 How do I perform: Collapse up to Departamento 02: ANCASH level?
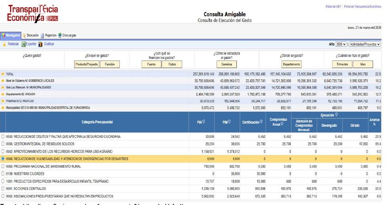click(x=3, y=94)
